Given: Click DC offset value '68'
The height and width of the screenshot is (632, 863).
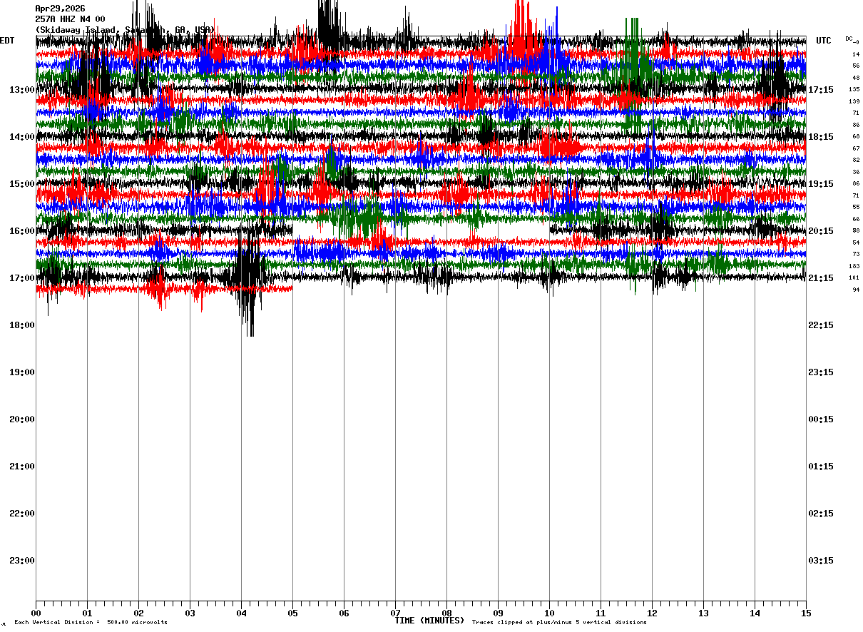Looking at the screenshot, I should 856,136.
